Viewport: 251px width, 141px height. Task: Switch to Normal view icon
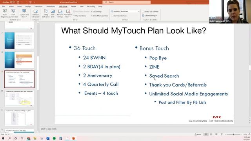206,134
